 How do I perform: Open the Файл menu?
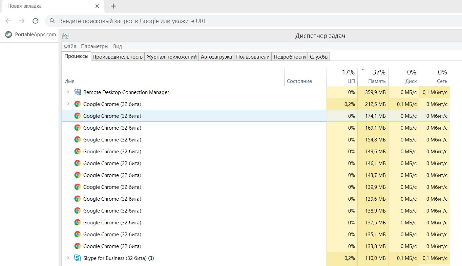70,46
